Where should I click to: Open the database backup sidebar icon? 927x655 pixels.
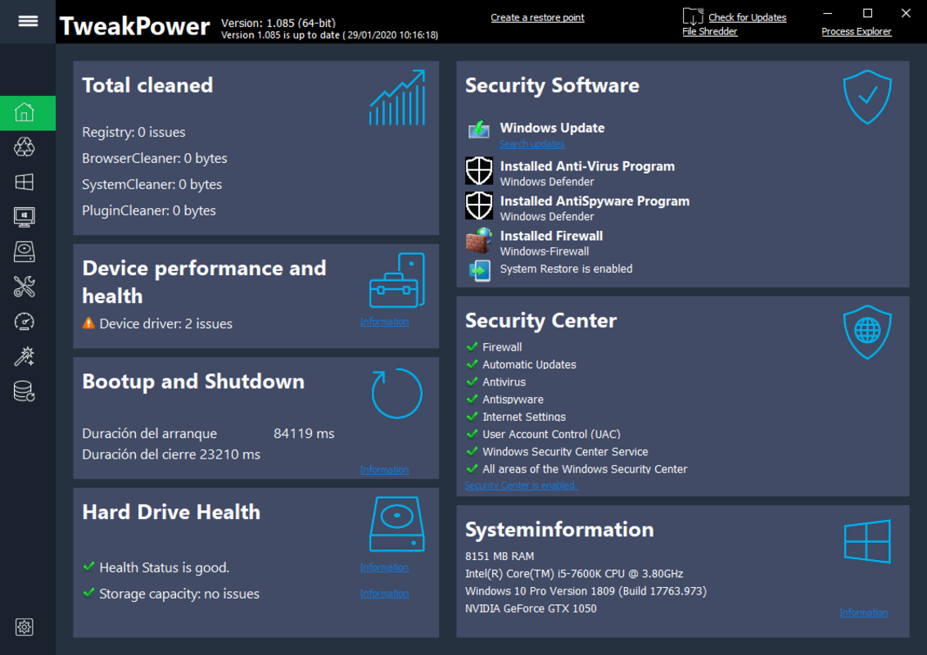[25, 391]
